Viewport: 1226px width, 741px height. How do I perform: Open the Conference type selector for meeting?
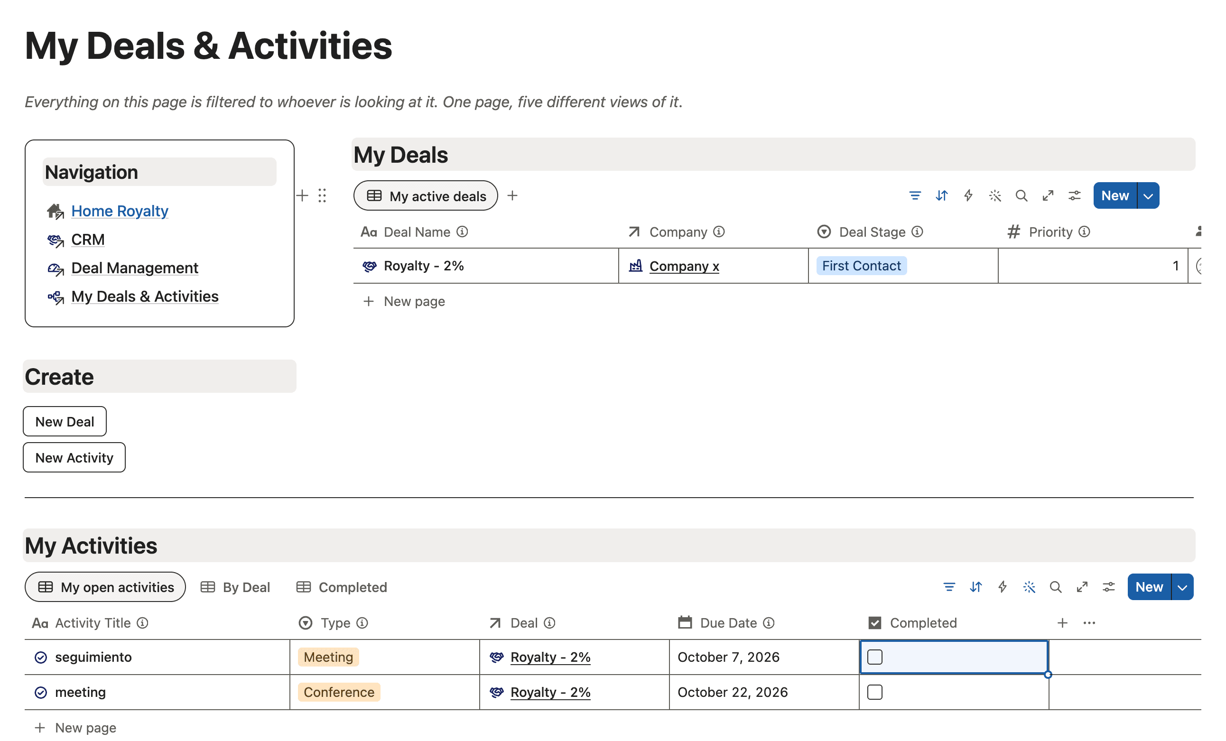tap(339, 692)
